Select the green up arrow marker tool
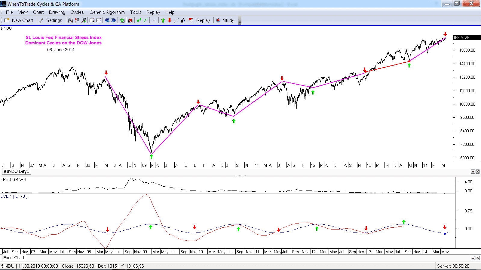 click(163, 20)
